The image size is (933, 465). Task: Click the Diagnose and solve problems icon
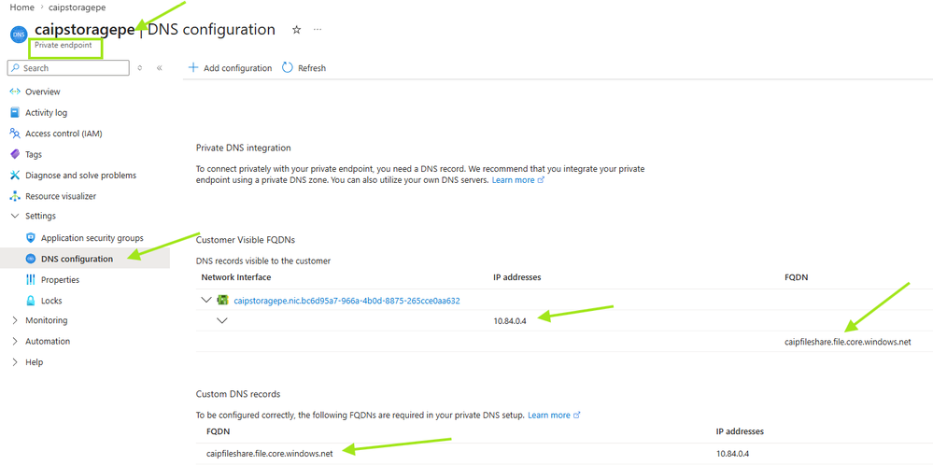16,176
